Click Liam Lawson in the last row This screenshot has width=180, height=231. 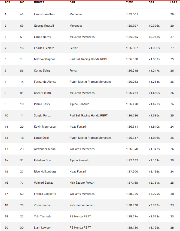[42, 228]
